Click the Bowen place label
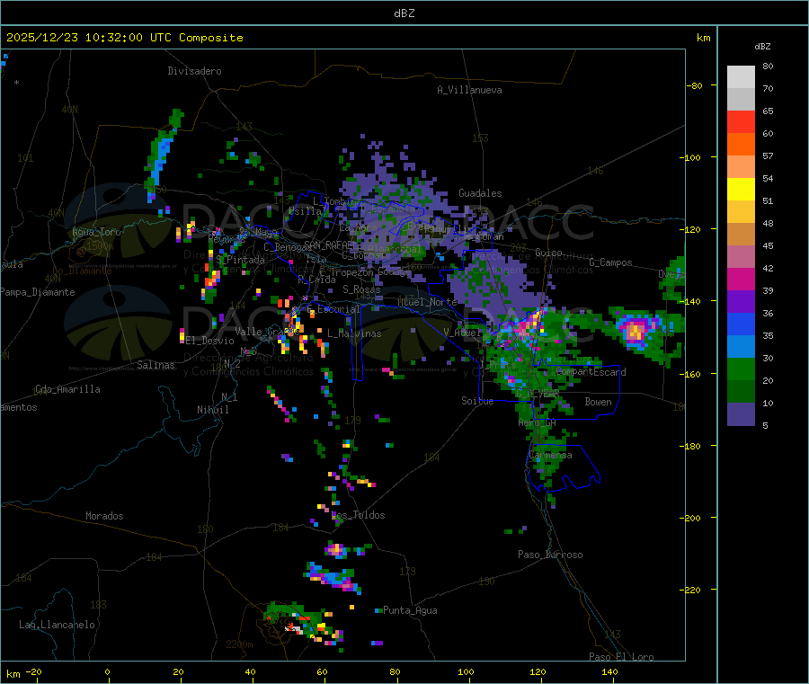 pos(598,402)
